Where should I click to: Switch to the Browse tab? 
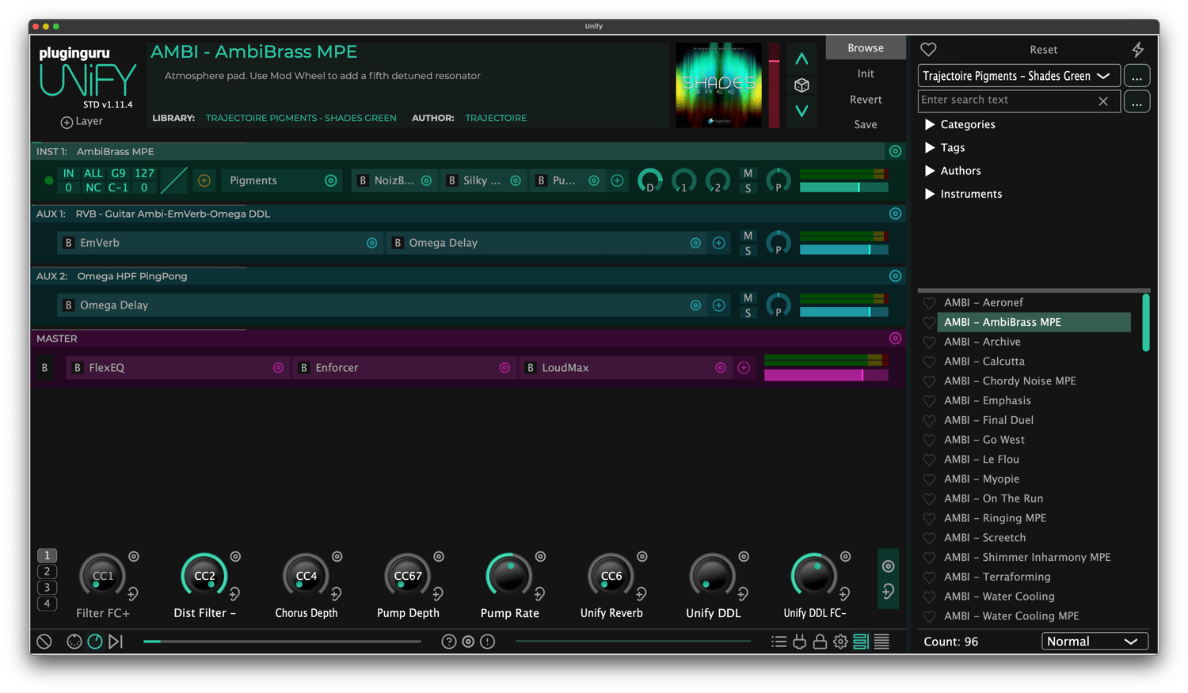[x=865, y=48]
